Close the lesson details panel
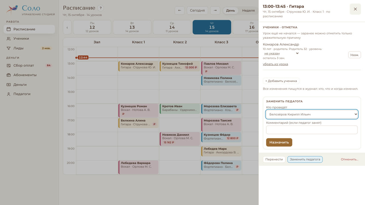Screen dimensions: 365x205 pyautogui.click(x=355, y=9)
